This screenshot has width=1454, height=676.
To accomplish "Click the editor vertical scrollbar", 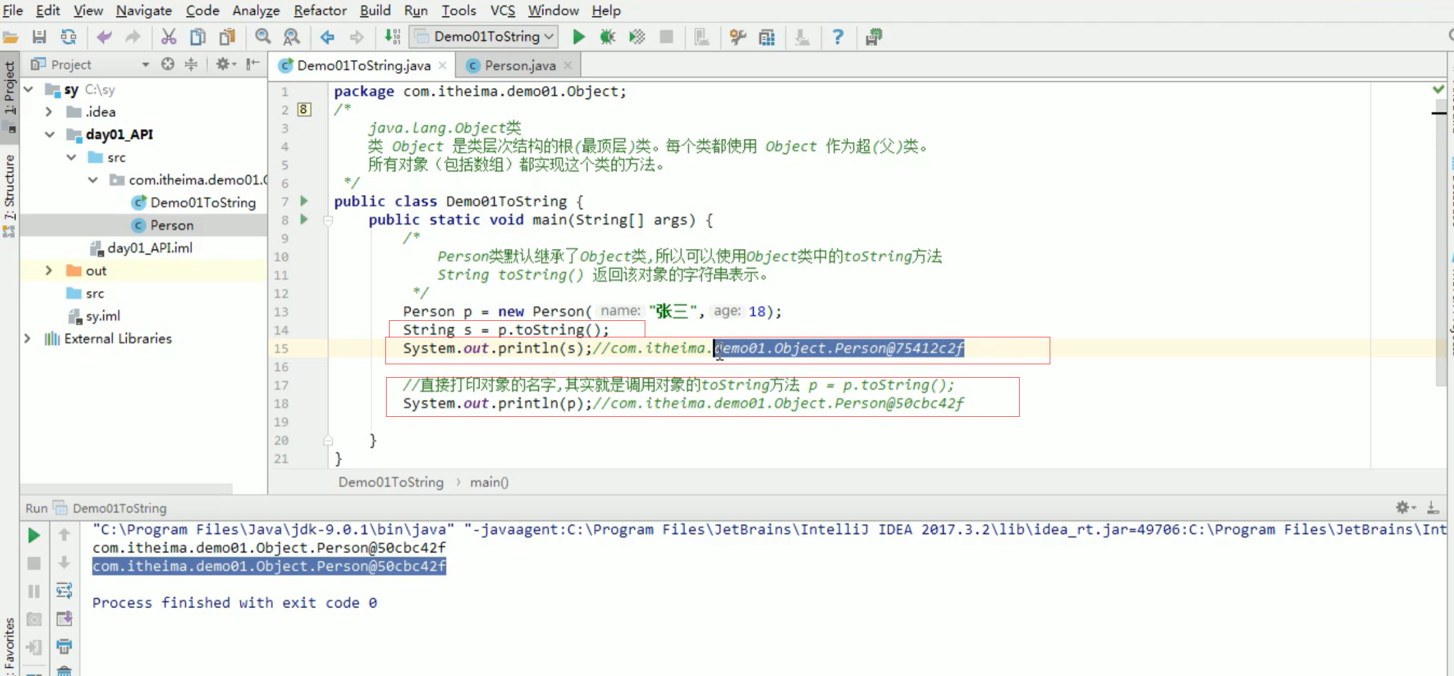I will (x=1440, y=244).
